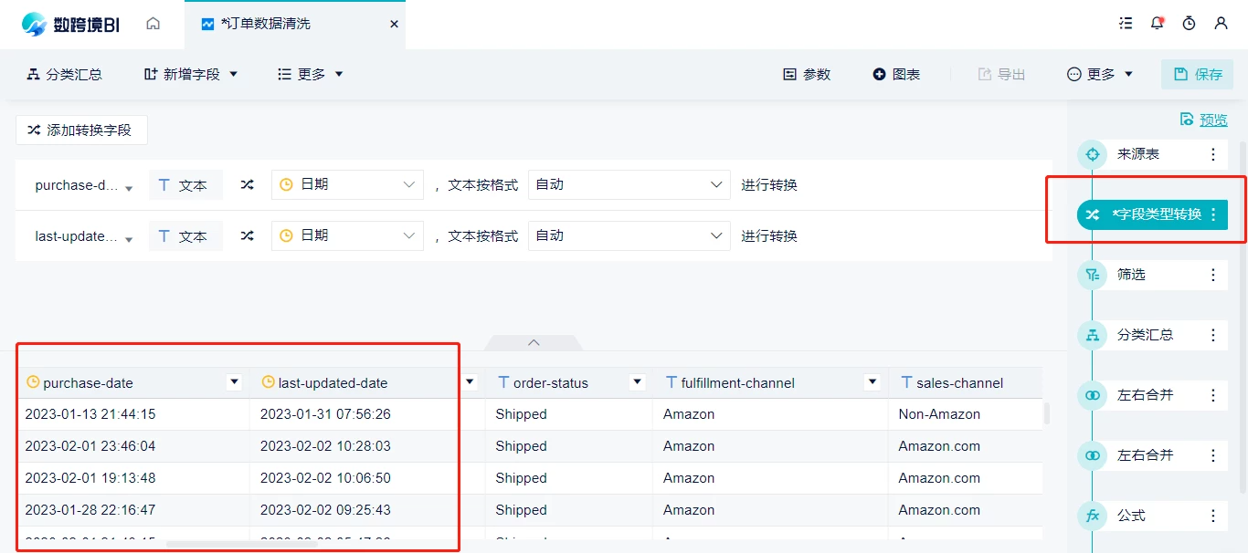1248x553 pixels.
Task: Click the 数跨境BI logo
Action: 70,25
